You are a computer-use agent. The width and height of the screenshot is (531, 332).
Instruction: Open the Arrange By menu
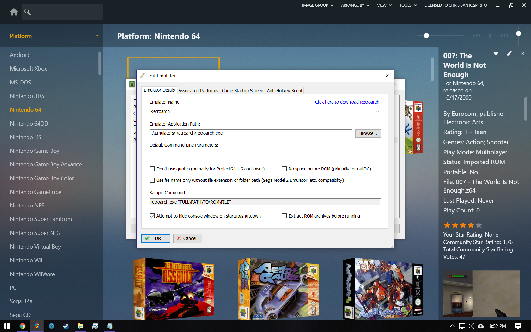tap(355, 5)
